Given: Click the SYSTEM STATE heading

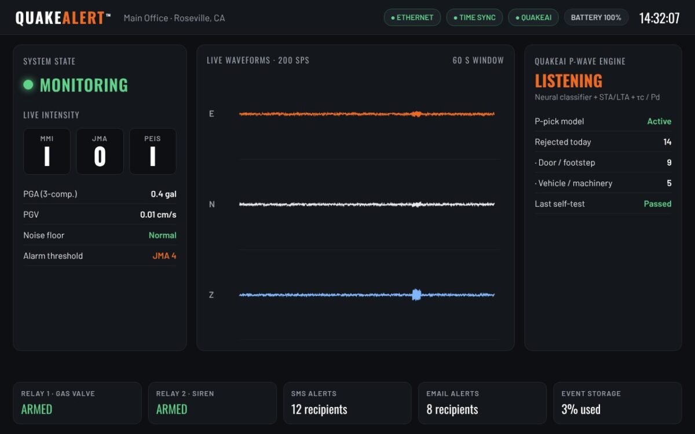Looking at the screenshot, I should pyautogui.click(x=49, y=61).
